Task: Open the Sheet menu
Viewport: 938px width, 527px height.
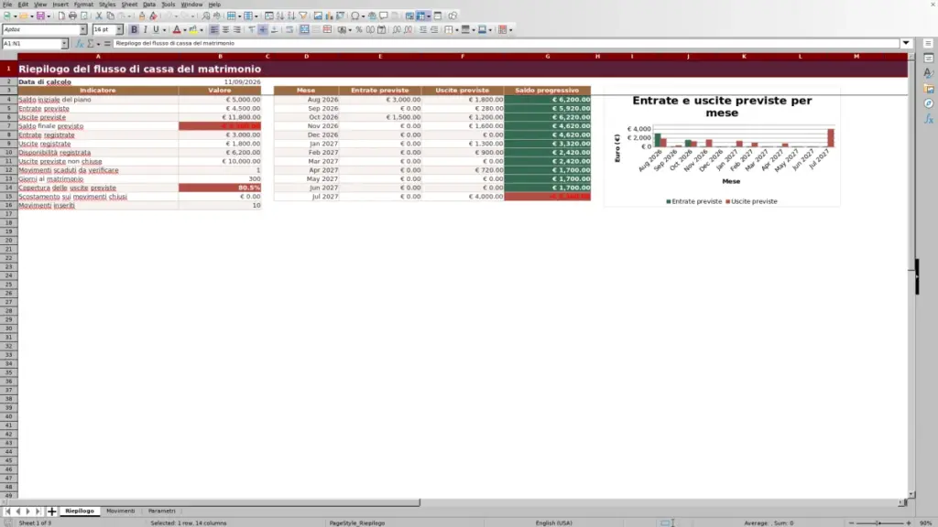Action: [129, 5]
